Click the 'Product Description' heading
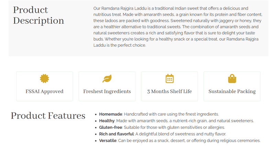275x152 pixels. [x=38, y=15]
